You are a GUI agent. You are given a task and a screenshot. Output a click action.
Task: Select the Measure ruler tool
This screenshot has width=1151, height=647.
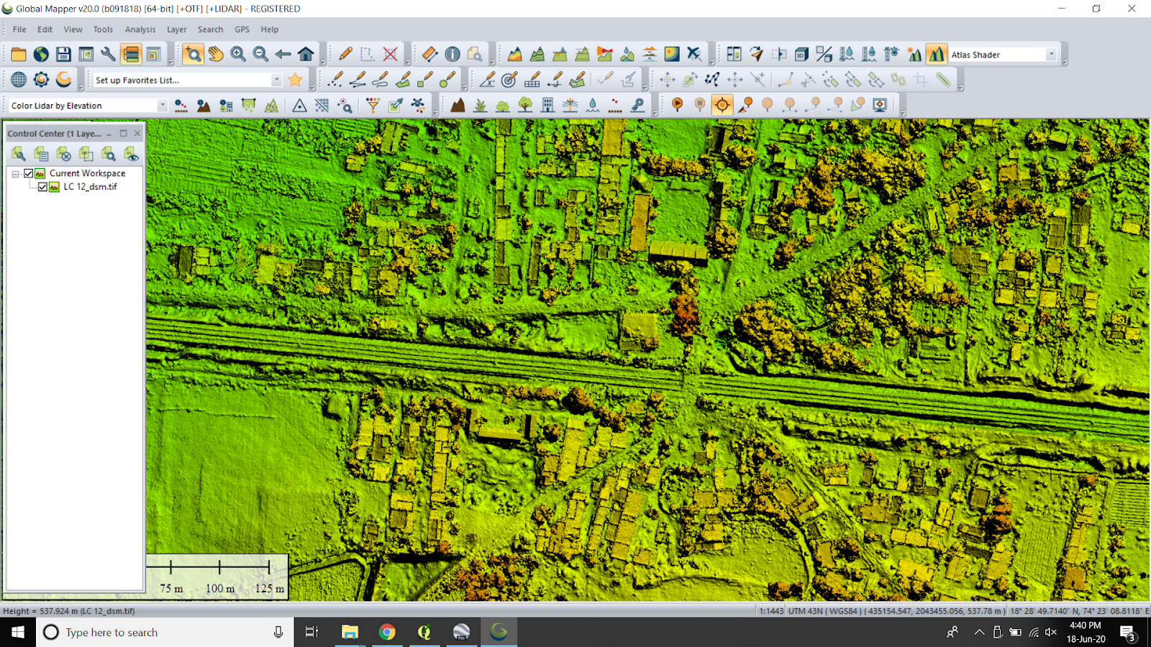(429, 55)
